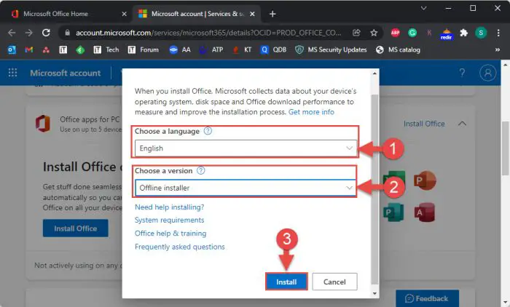The width and height of the screenshot is (510, 307).
Task: Click help icon beside Choose a language
Action: click(208, 131)
